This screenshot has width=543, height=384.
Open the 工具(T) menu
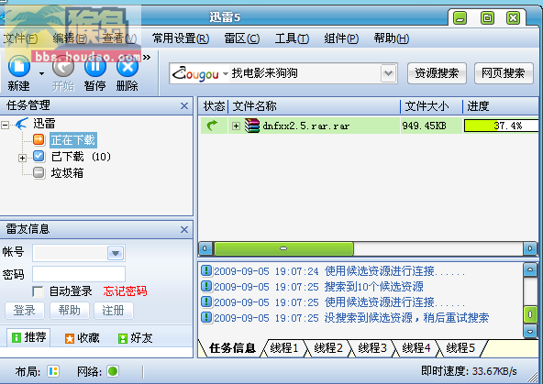[292, 38]
